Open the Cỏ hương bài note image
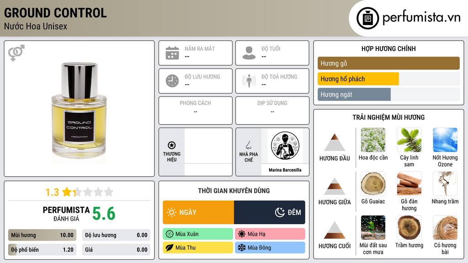The width and height of the screenshot is (468, 263). click(445, 227)
